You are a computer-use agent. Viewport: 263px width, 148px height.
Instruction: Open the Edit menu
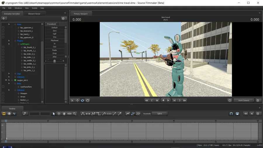[10, 8]
